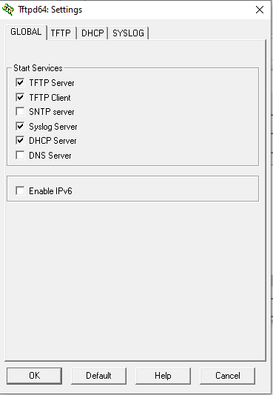Enable the SNTP server checkbox
Viewport: 273px width, 395px height.
(20, 111)
